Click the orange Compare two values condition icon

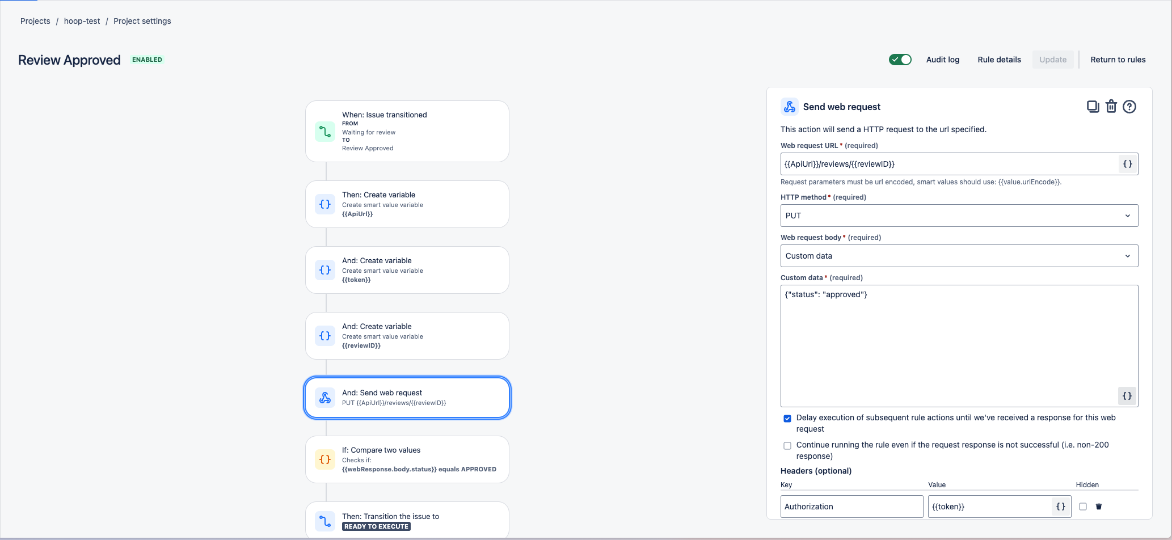[x=325, y=459]
